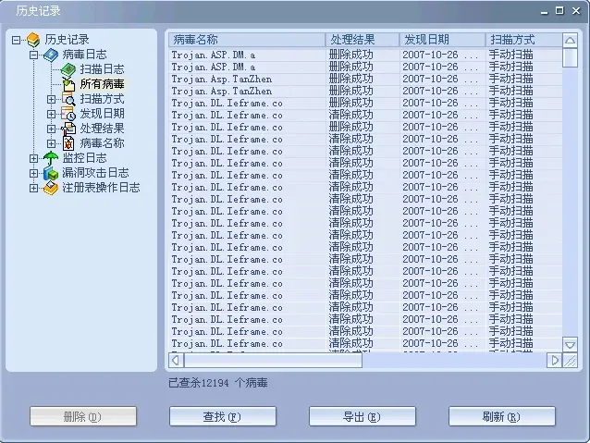Click the 监控日志 umbrella icon

tap(51, 158)
